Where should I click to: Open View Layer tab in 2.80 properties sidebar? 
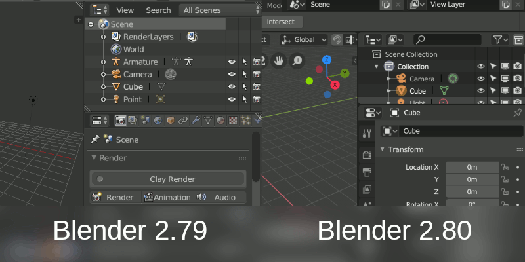[367, 189]
